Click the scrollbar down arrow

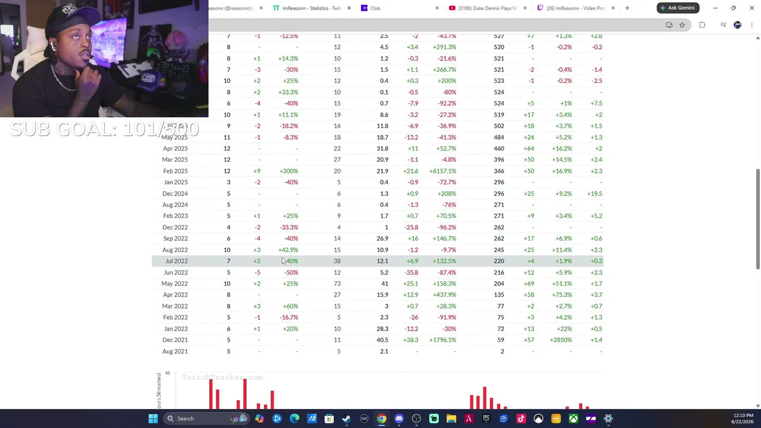(757, 406)
